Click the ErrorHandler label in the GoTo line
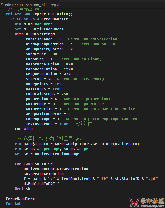 pyautogui.click(x=55, y=19)
